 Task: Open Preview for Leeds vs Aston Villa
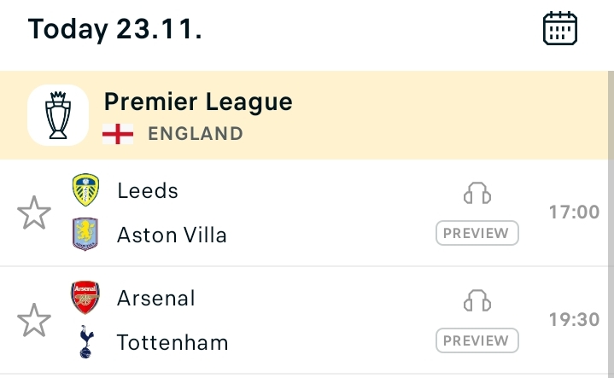tap(477, 233)
